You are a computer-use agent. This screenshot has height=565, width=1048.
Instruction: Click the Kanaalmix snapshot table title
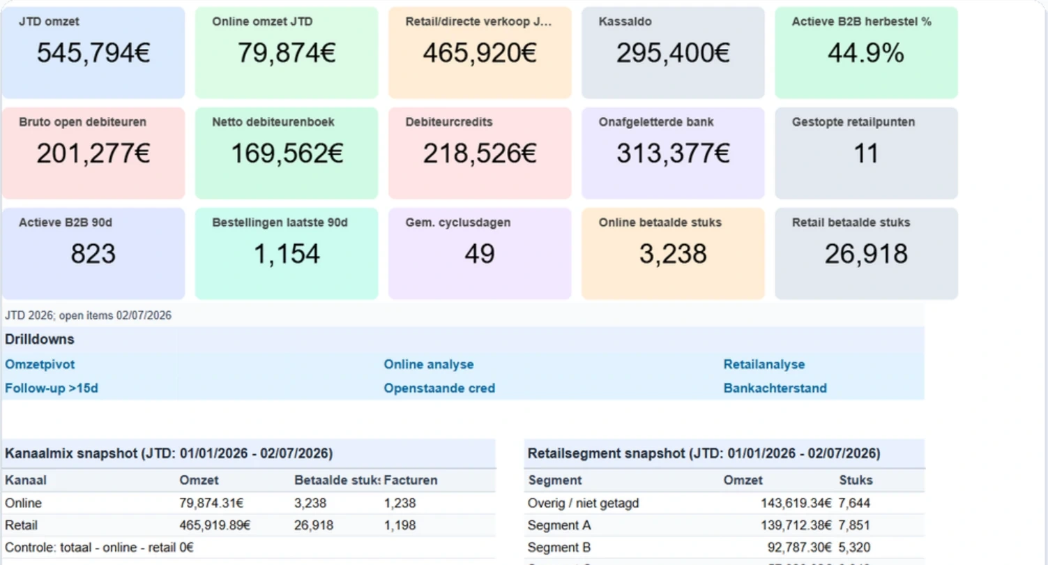(x=169, y=454)
